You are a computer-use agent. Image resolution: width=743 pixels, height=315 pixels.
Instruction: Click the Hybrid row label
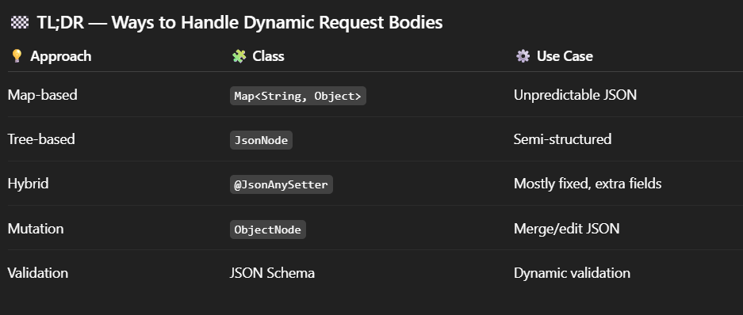(28, 184)
